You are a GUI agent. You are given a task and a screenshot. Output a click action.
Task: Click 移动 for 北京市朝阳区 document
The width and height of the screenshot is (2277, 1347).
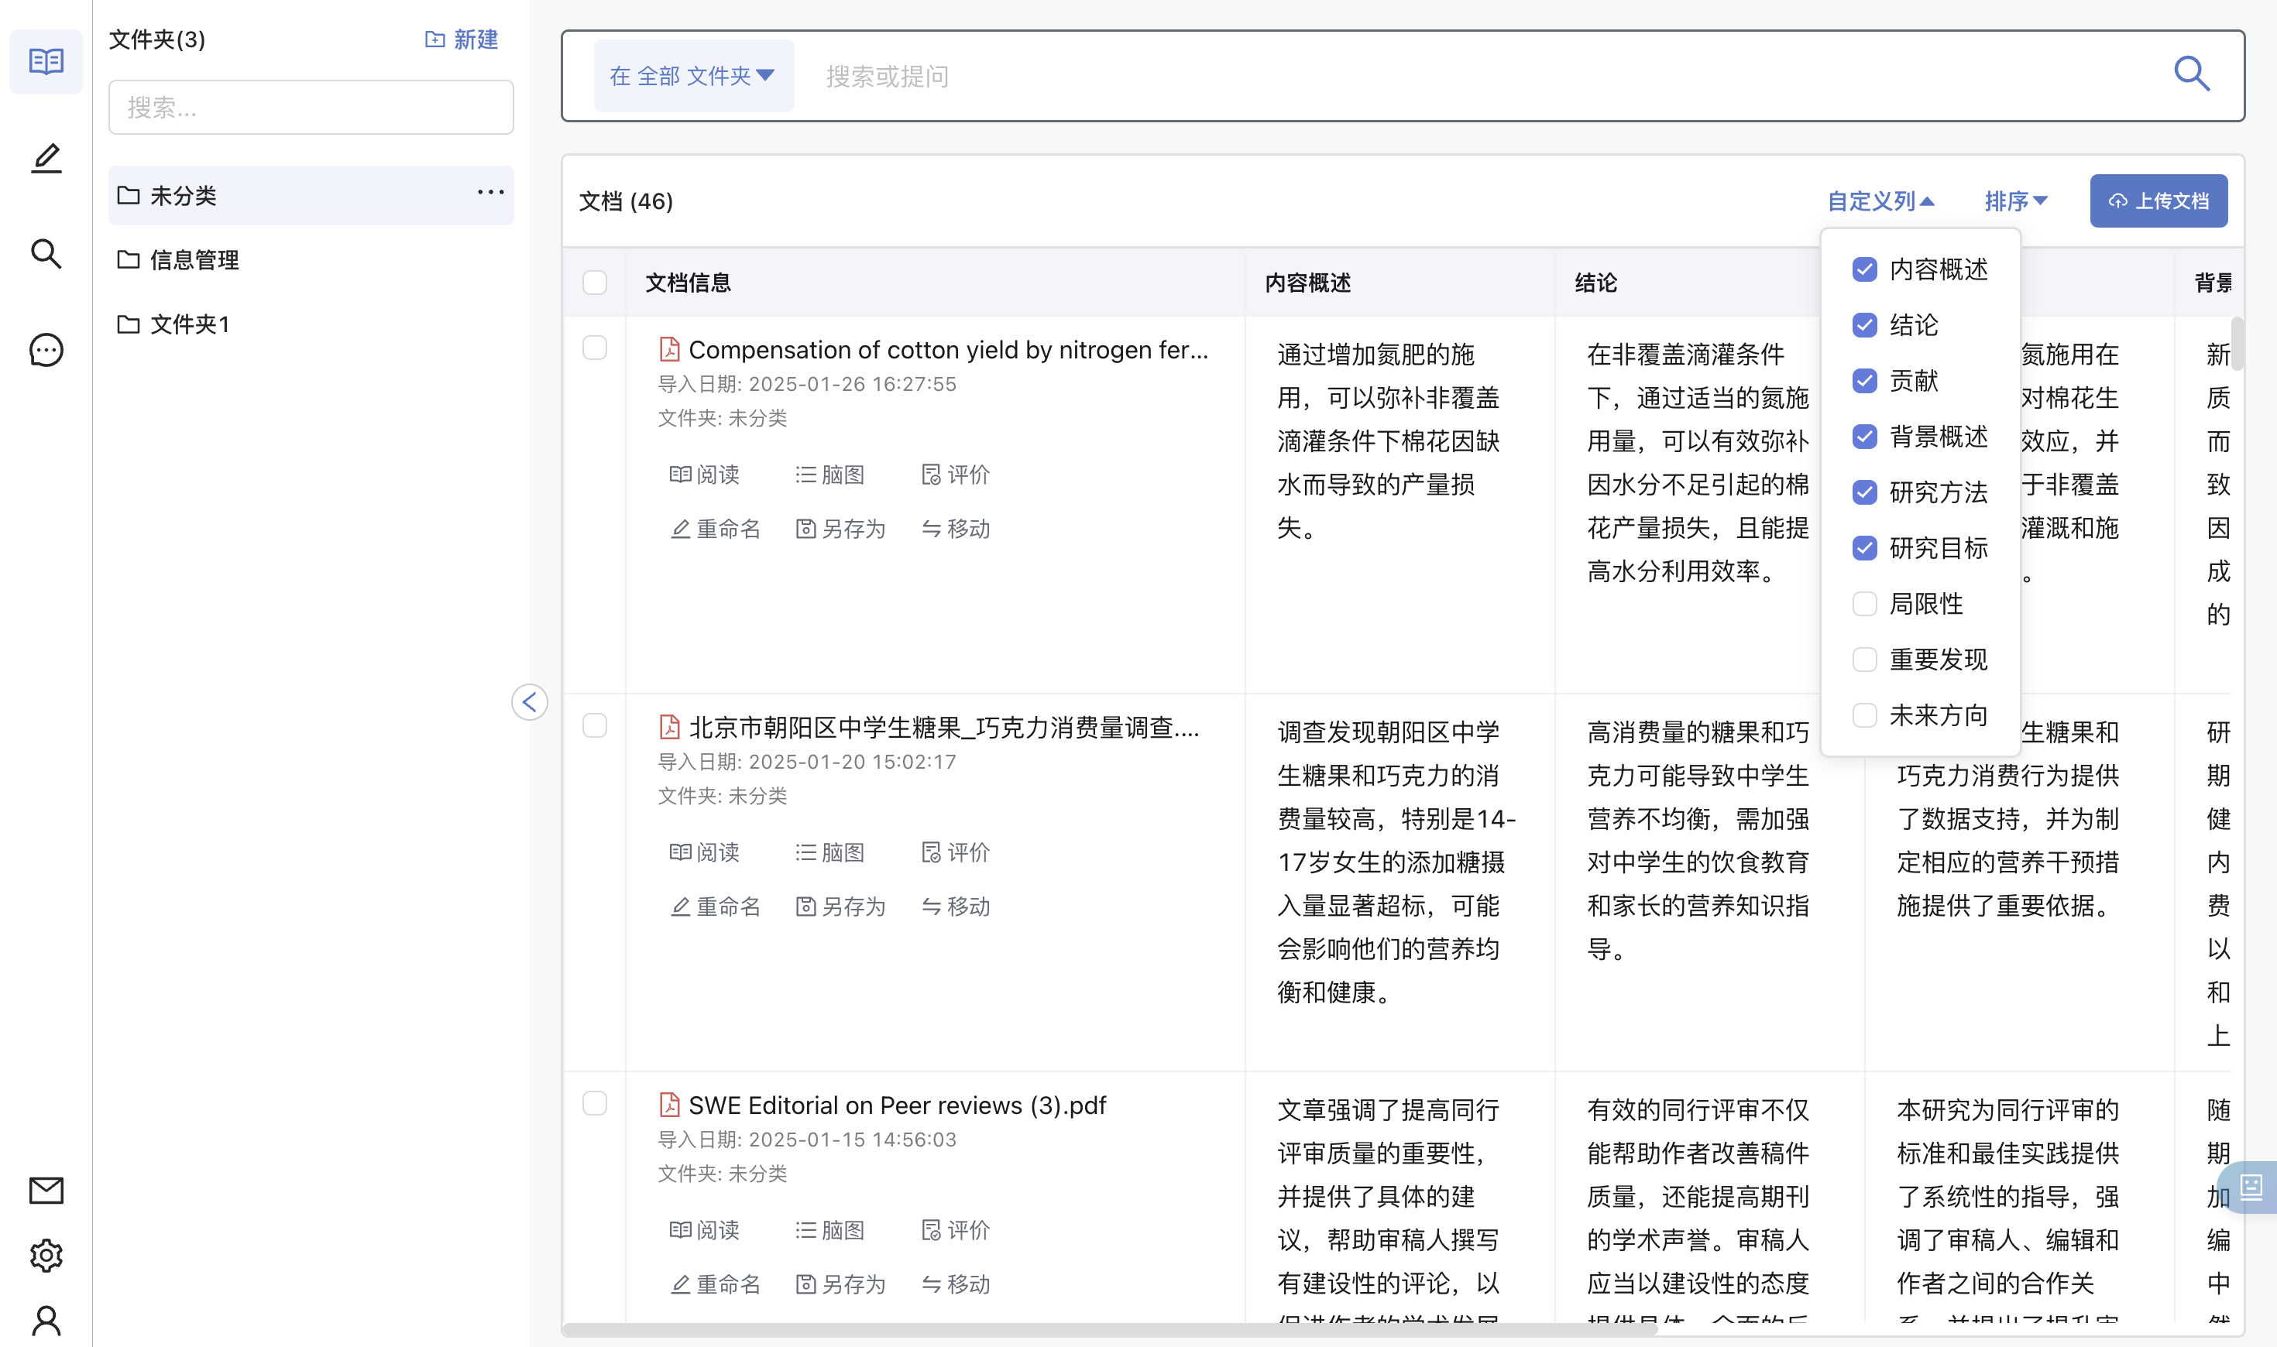pos(956,907)
